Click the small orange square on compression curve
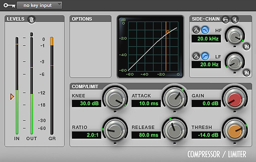 coord(167,32)
